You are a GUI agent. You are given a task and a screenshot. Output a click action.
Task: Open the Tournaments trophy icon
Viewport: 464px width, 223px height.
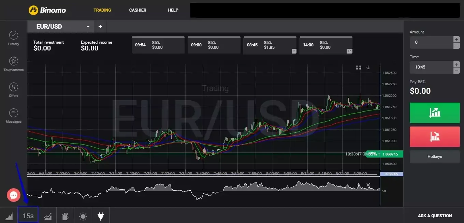[x=13, y=61]
